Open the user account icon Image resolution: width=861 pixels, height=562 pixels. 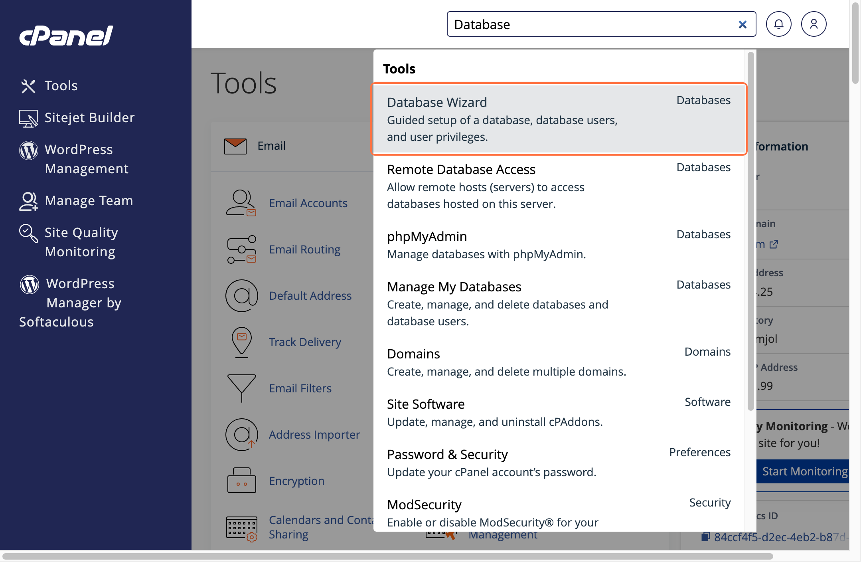pyautogui.click(x=814, y=24)
